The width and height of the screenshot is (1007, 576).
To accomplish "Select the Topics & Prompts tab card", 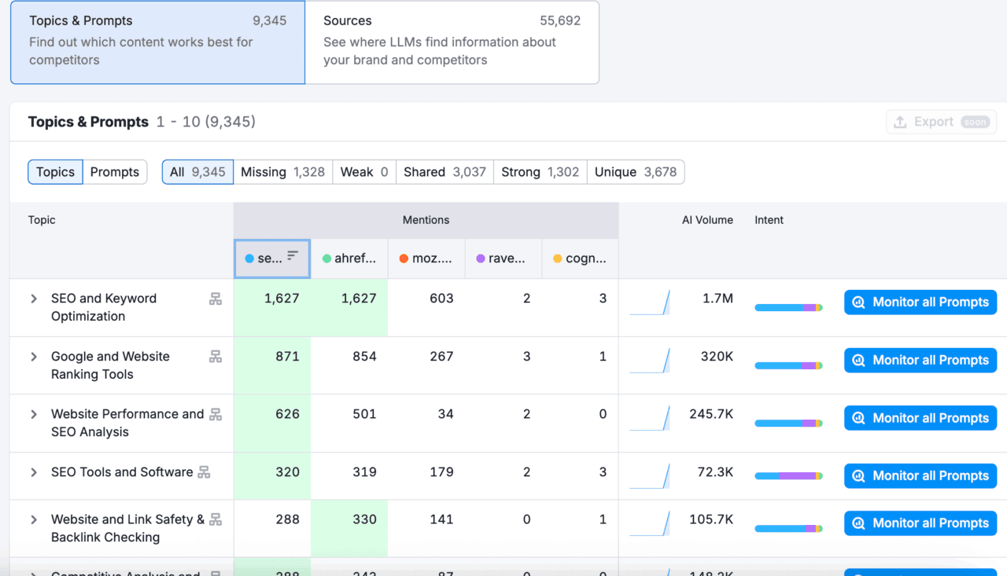I will (x=157, y=42).
